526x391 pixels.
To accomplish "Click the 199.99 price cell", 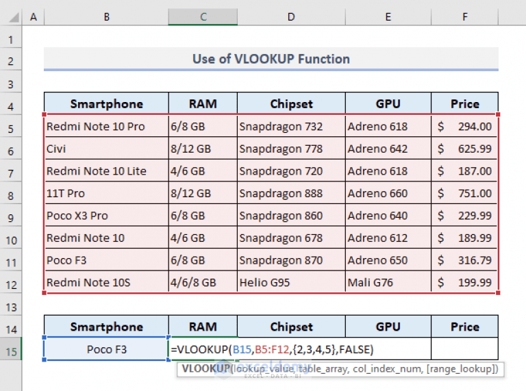I will point(464,282).
